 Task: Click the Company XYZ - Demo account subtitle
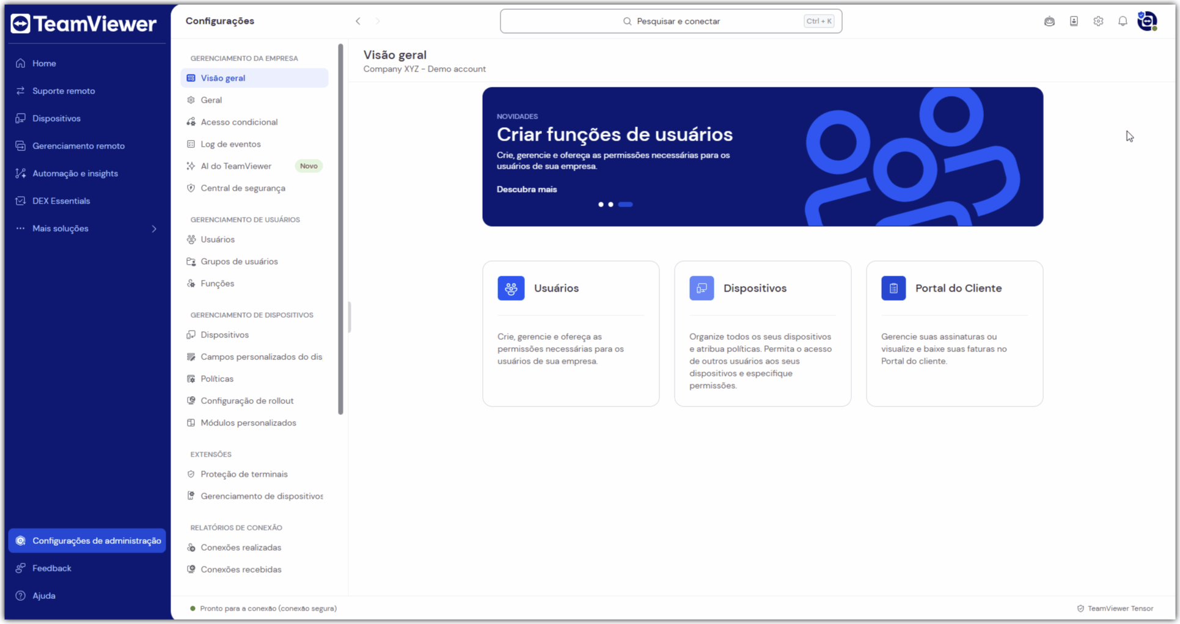[x=425, y=69]
